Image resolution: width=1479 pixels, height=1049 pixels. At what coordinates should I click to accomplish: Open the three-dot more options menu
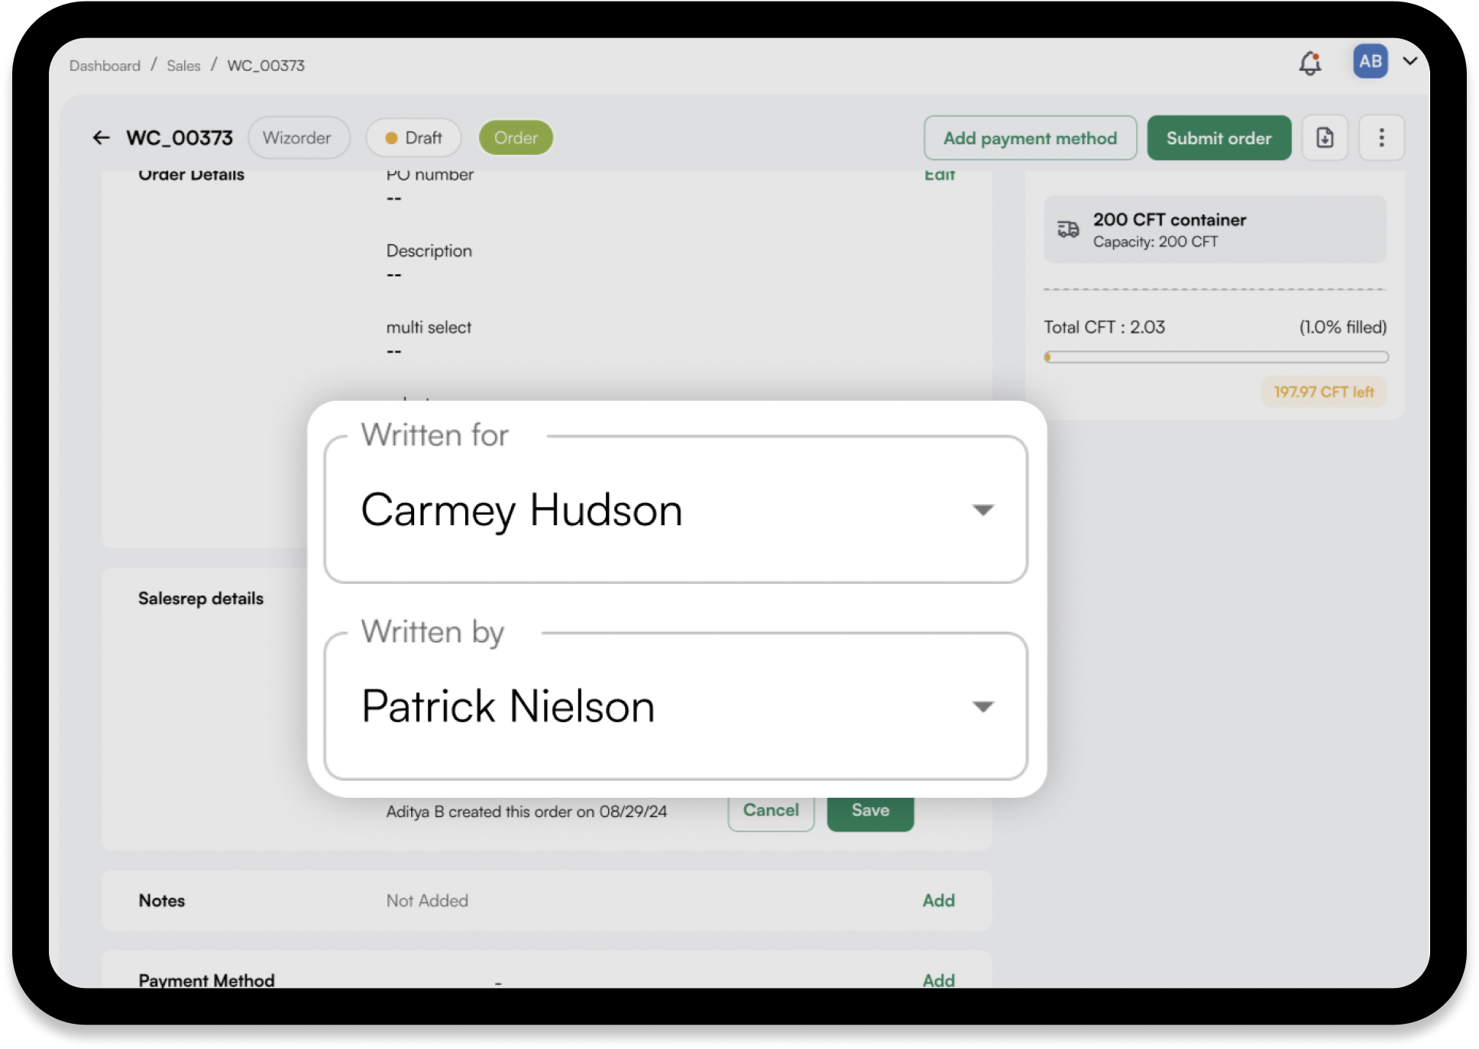tap(1381, 137)
